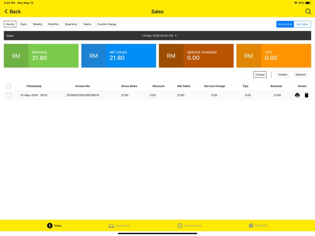The image size is (315, 236).
Task: Check the select-all checkbox in the table header
Action: click(8, 86)
